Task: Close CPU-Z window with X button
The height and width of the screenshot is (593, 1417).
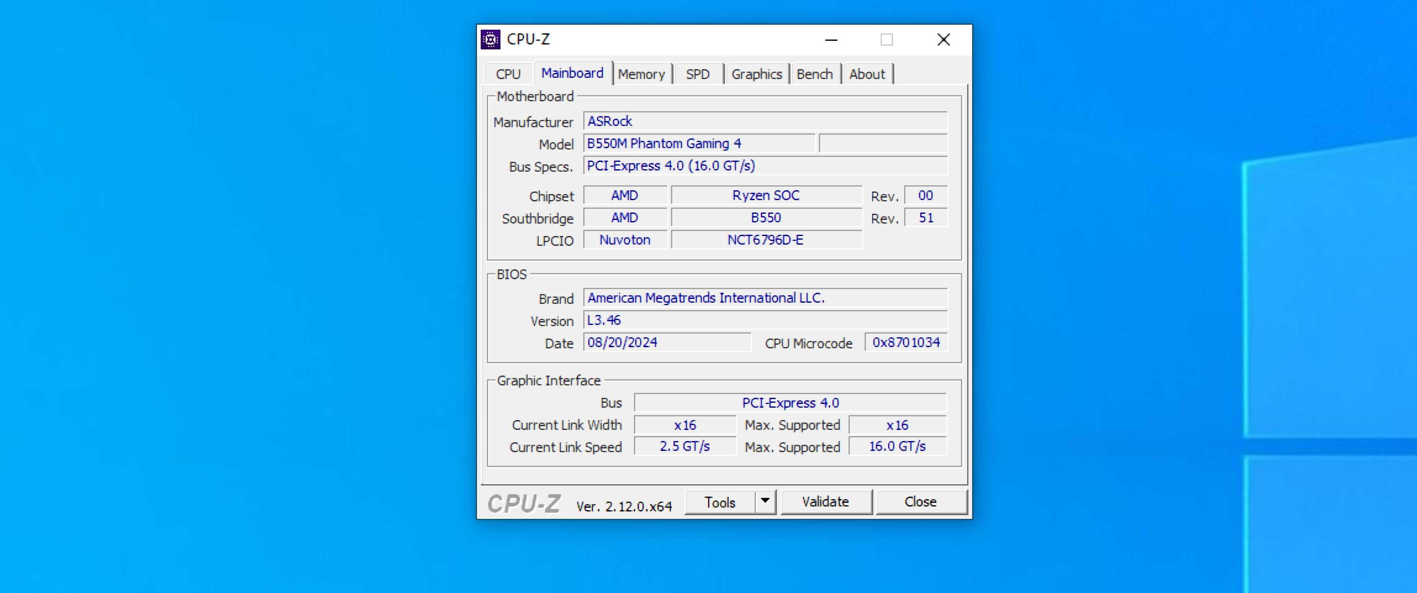Action: pos(943,40)
